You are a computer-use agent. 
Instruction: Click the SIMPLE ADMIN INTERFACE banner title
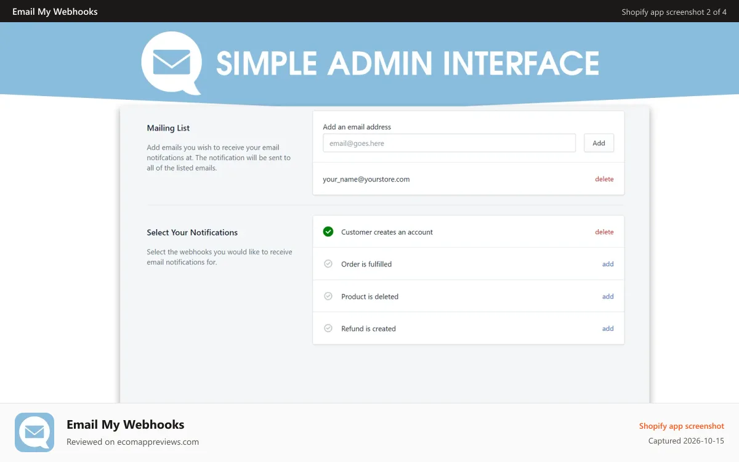[x=408, y=63]
